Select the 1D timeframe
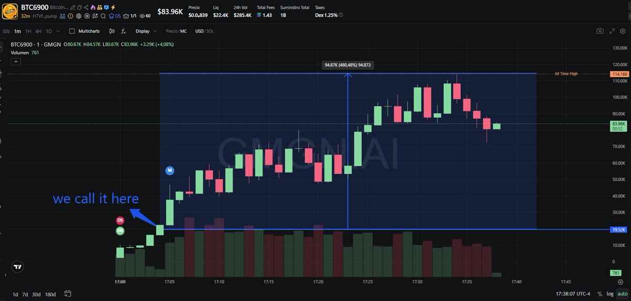The height and width of the screenshot is (301, 631). point(48,31)
